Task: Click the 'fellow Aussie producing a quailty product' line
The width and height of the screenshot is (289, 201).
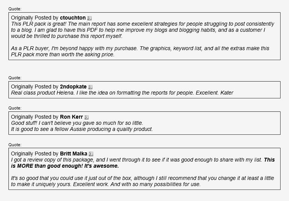Action: click(x=82, y=129)
